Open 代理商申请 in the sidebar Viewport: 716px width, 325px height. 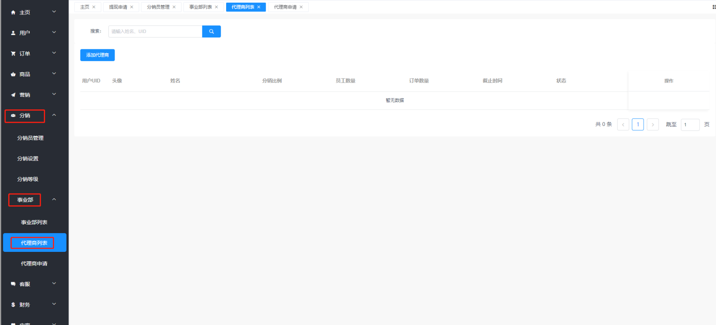(34, 264)
